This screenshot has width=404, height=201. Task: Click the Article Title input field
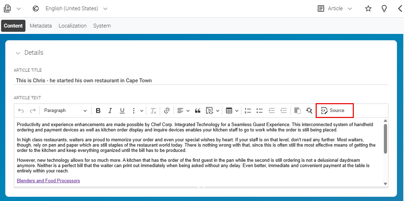[x=201, y=81]
